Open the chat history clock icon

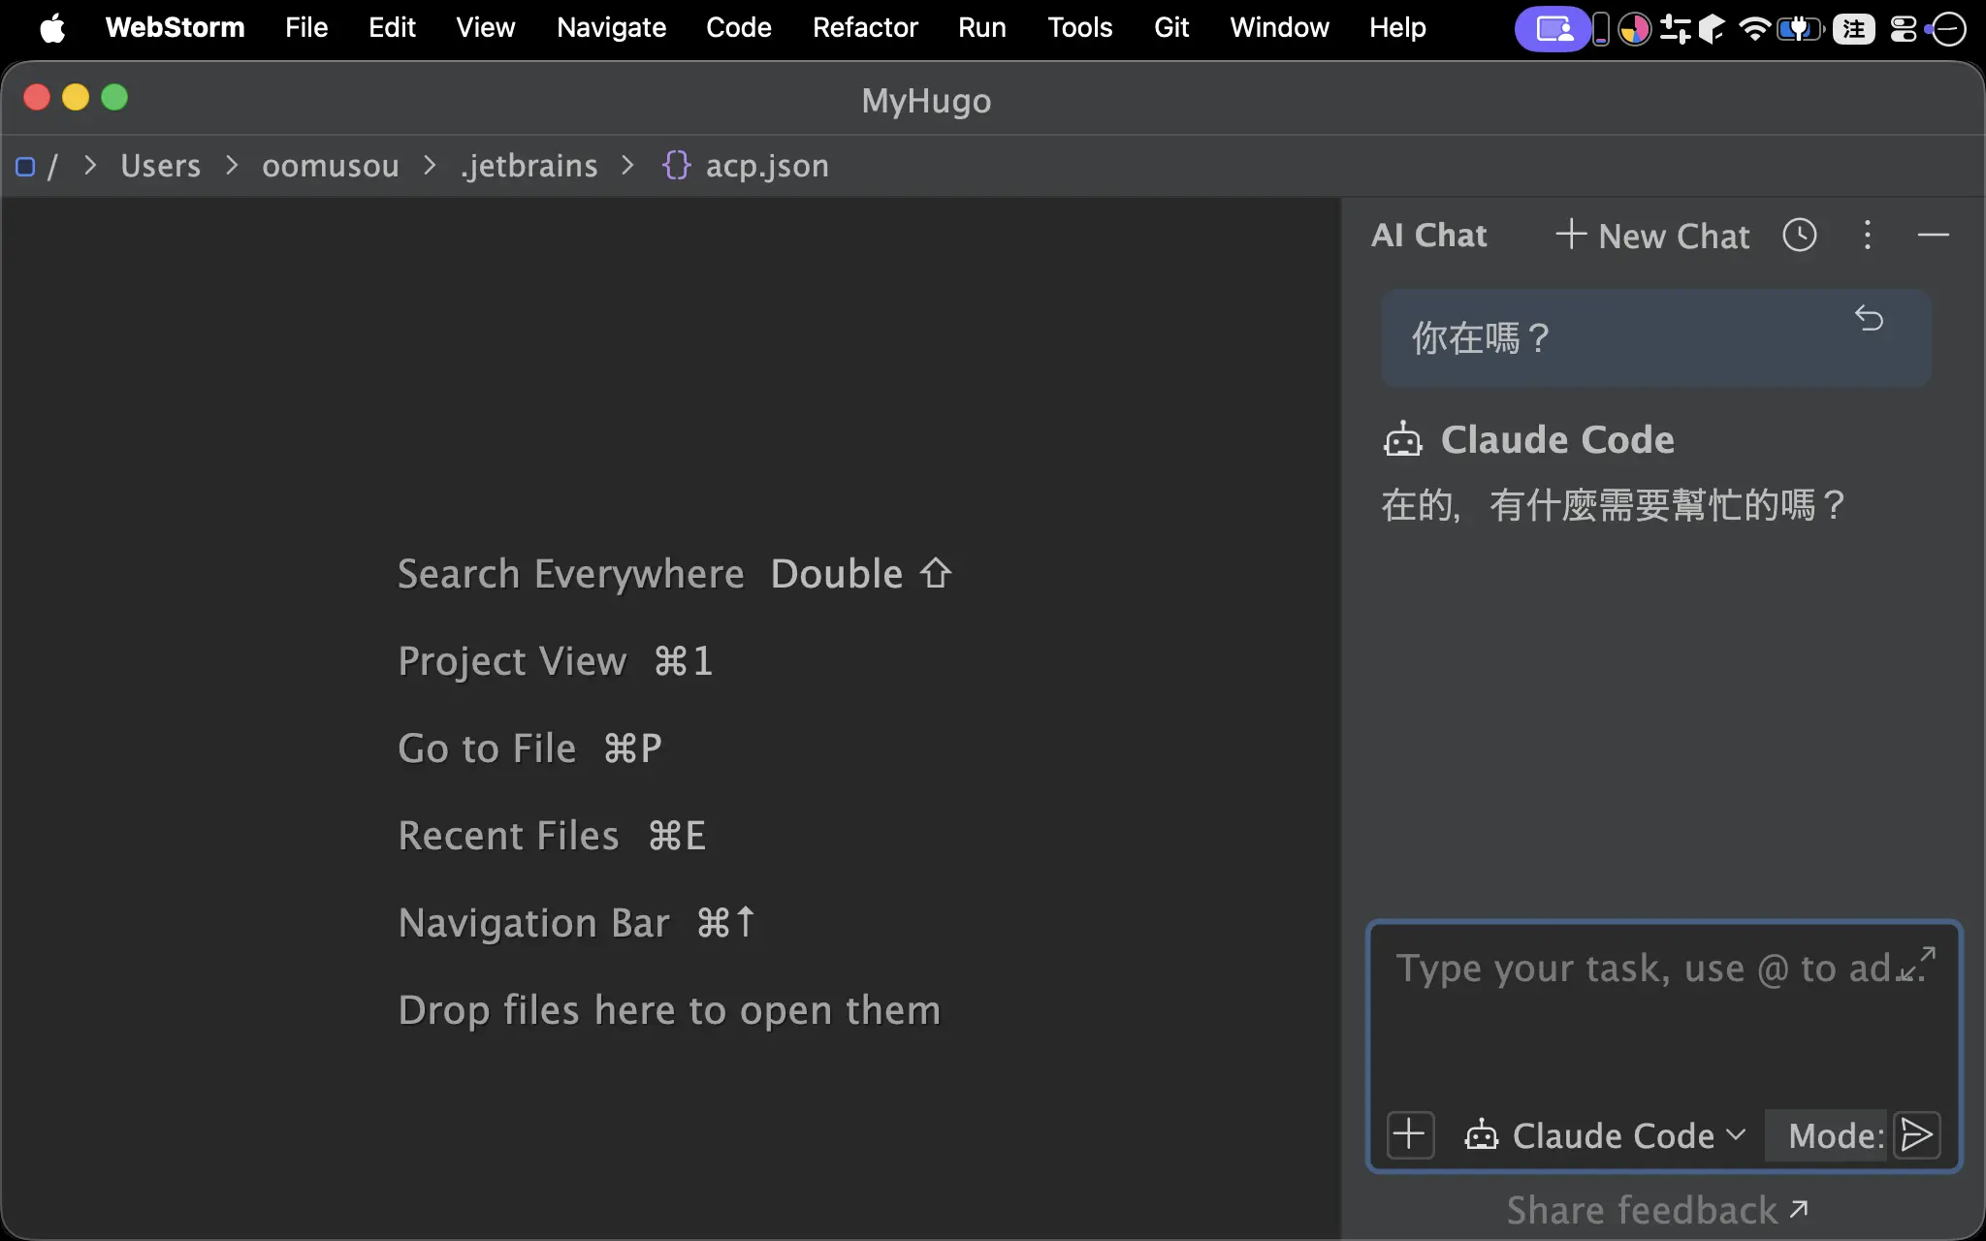(x=1800, y=235)
